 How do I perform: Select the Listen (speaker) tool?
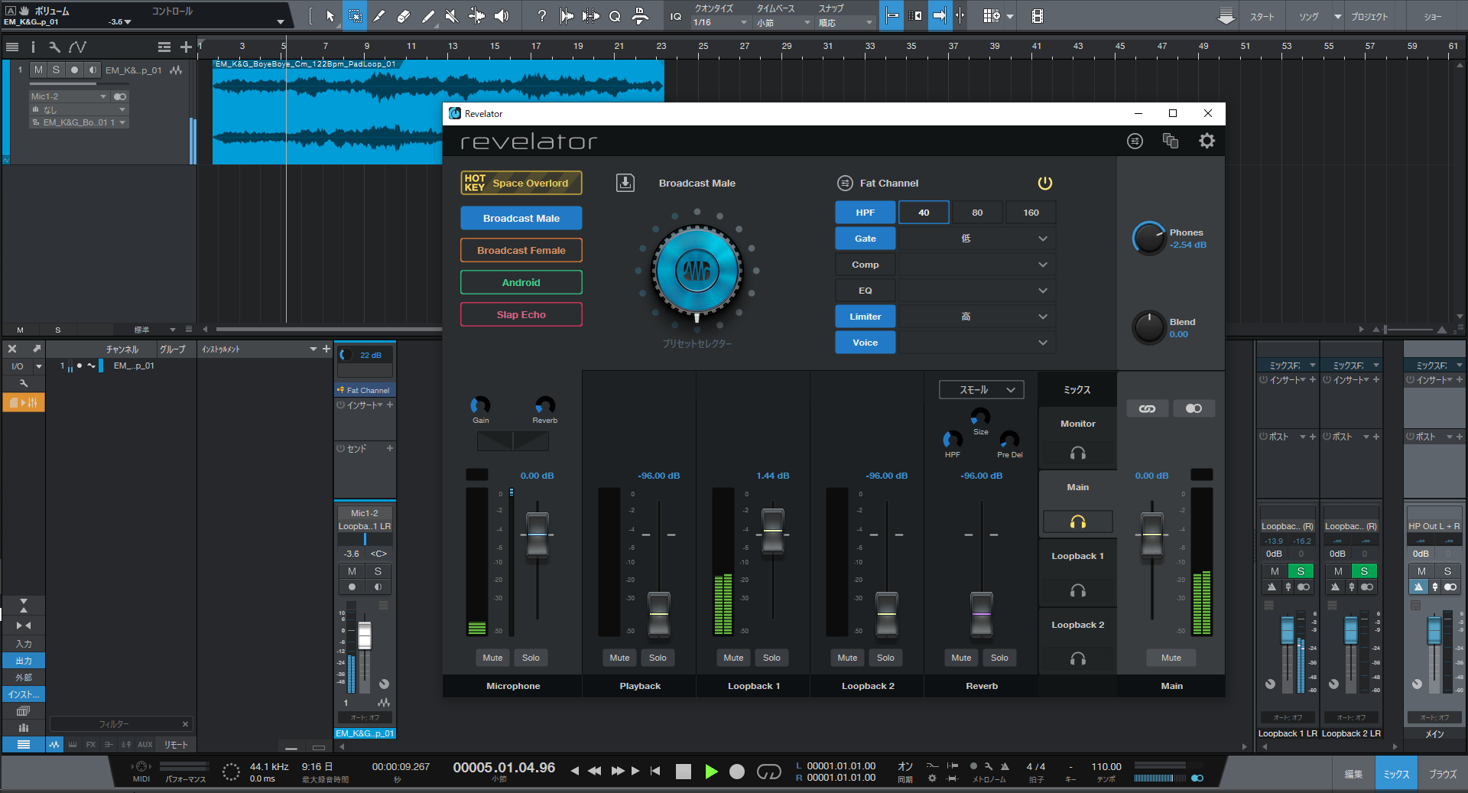(501, 16)
